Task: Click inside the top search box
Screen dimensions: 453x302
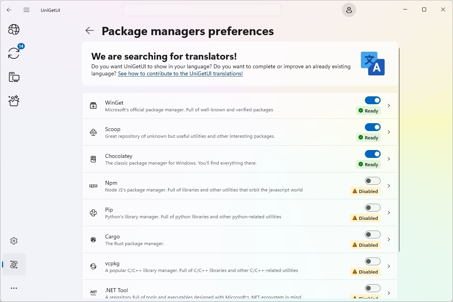Action: click(x=202, y=9)
